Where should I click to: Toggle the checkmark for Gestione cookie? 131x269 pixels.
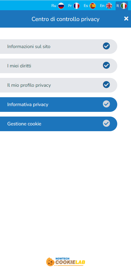[x=107, y=123]
